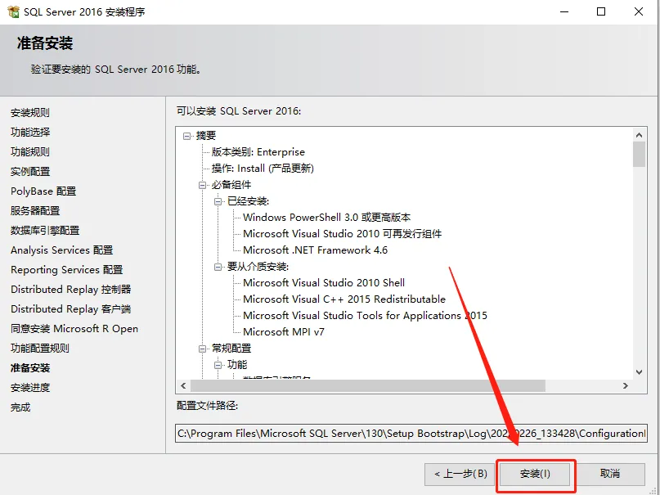Viewport: 660px width, 495px height.
Task: Open Analysis Services 配置 step
Action: (62, 250)
